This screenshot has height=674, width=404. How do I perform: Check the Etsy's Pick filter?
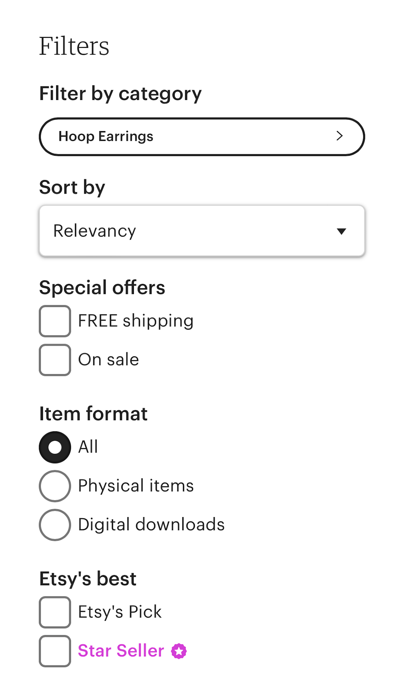coord(55,613)
